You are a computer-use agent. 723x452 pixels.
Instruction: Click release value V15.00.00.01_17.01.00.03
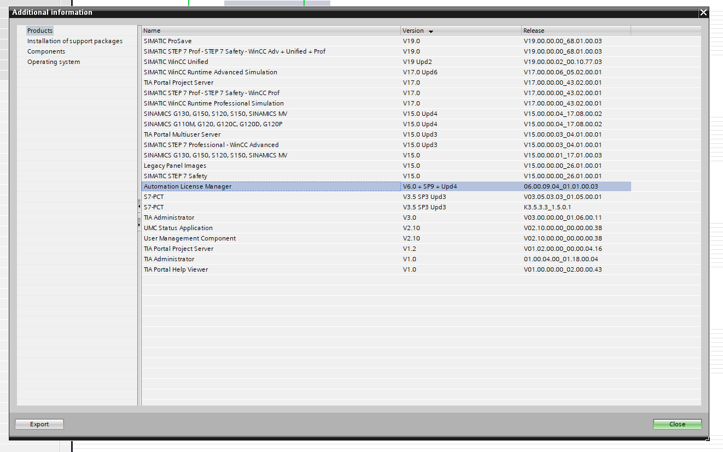click(x=563, y=155)
